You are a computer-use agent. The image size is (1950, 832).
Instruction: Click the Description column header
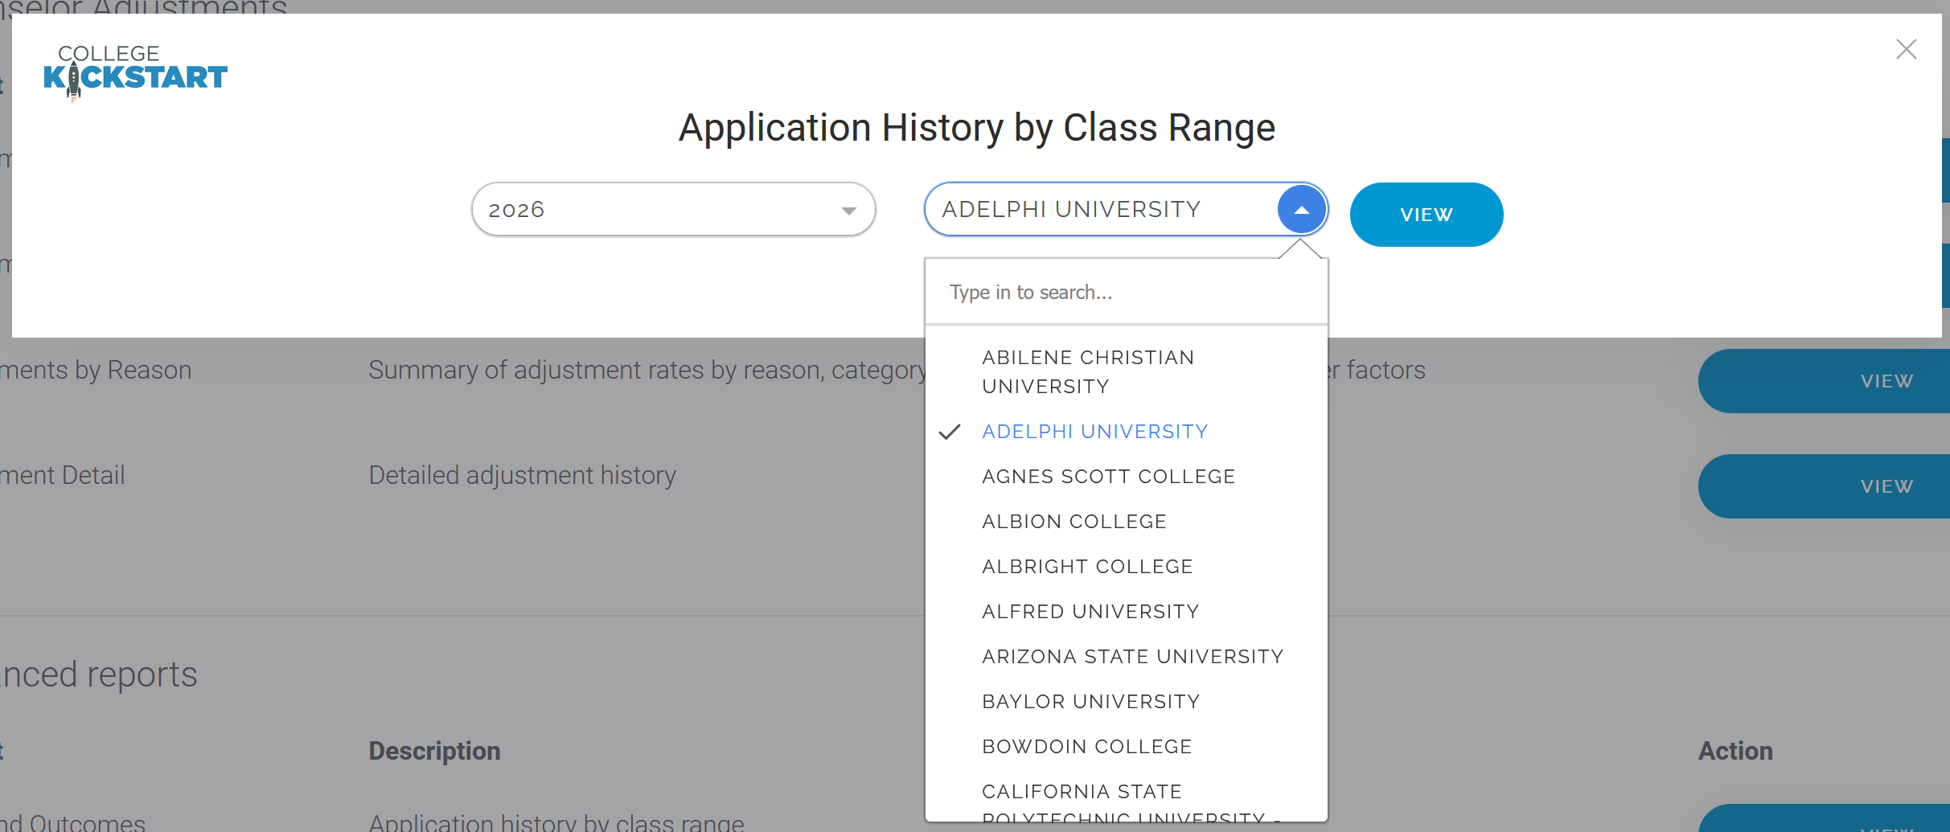coord(434,751)
